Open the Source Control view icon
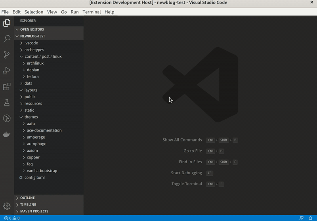 (7, 55)
